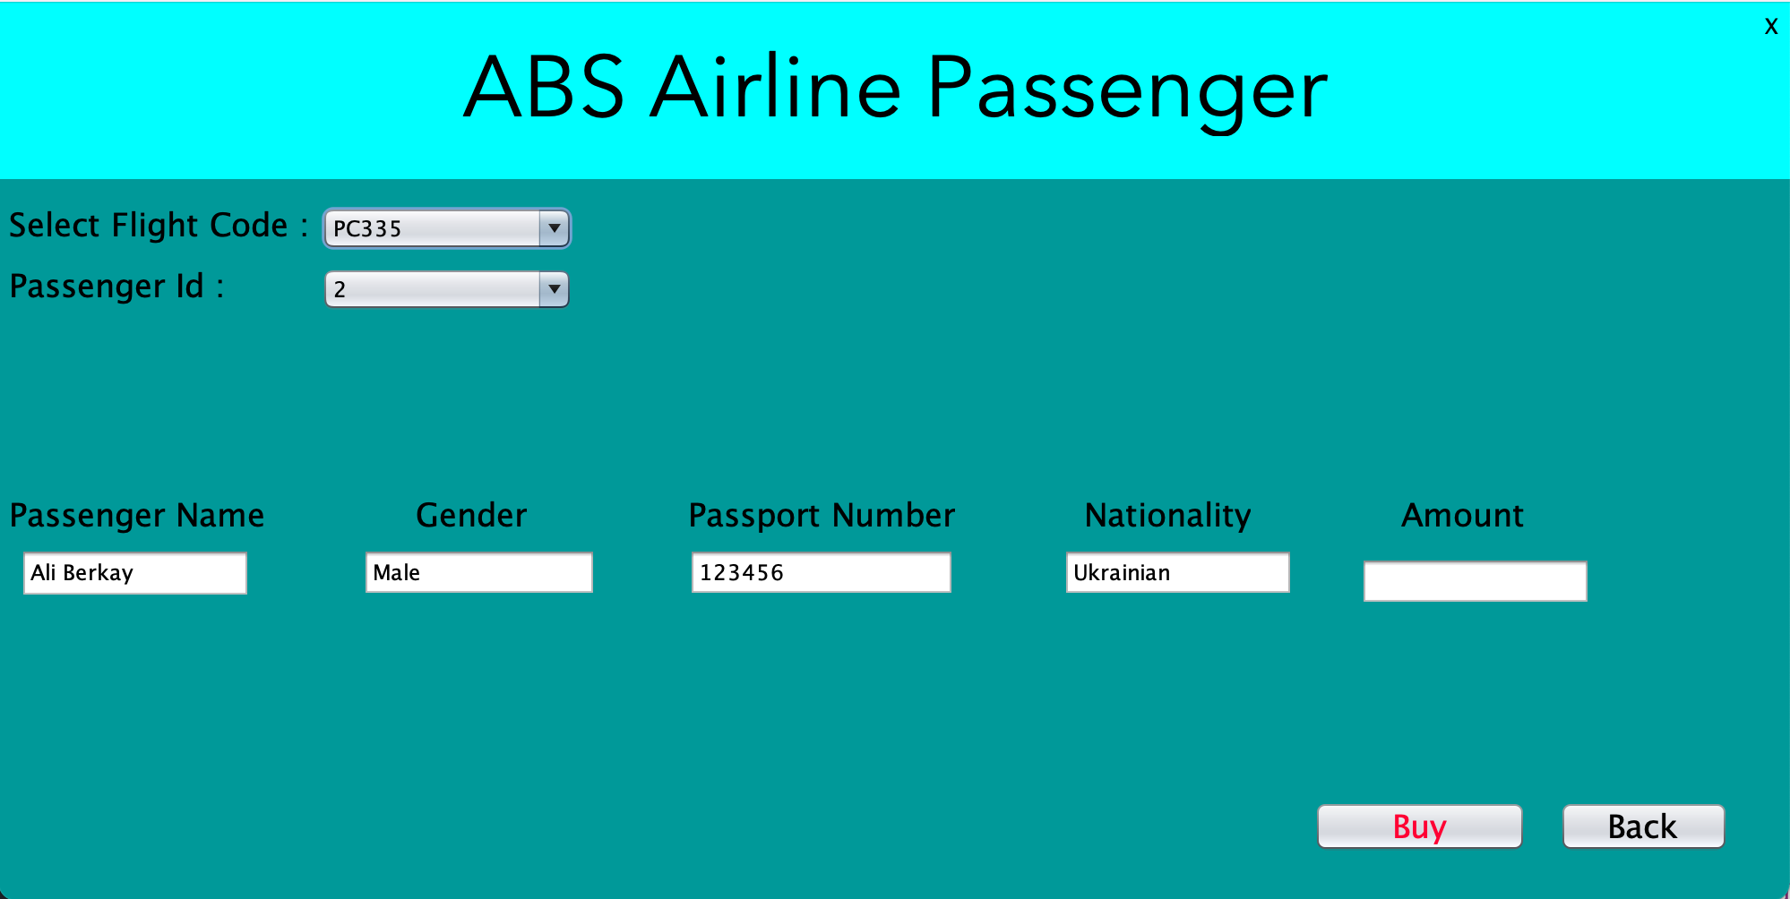Click the empty Amount input box

pyautogui.click(x=1474, y=580)
